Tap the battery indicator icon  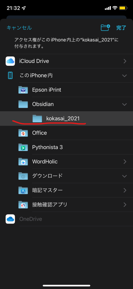[x=123, y=8]
